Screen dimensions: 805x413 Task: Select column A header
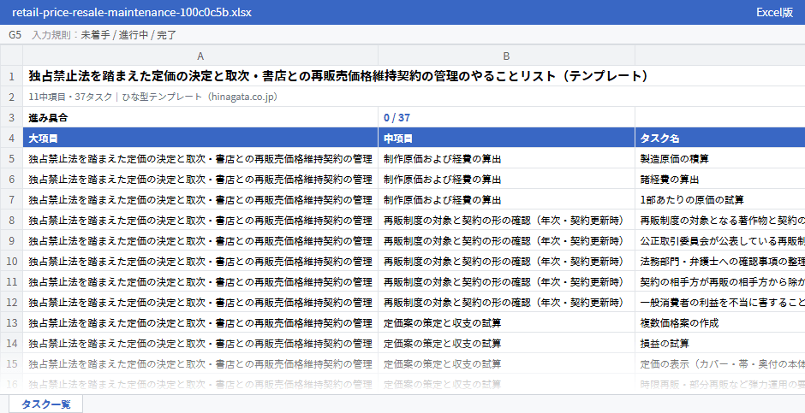(x=200, y=56)
